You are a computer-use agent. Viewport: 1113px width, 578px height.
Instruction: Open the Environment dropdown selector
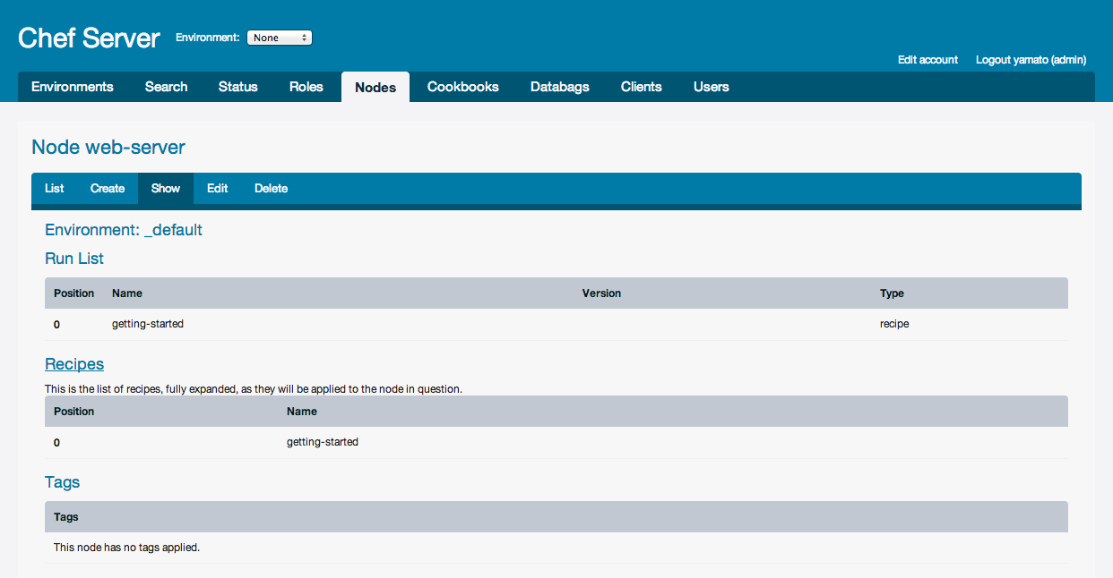click(279, 38)
